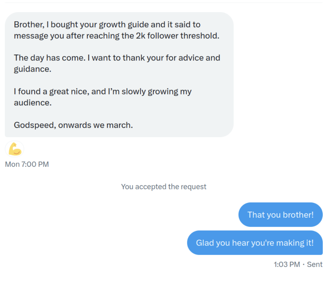Click the "Mon 7:00 PM" timestamp
The width and height of the screenshot is (332, 284).
pos(27,164)
